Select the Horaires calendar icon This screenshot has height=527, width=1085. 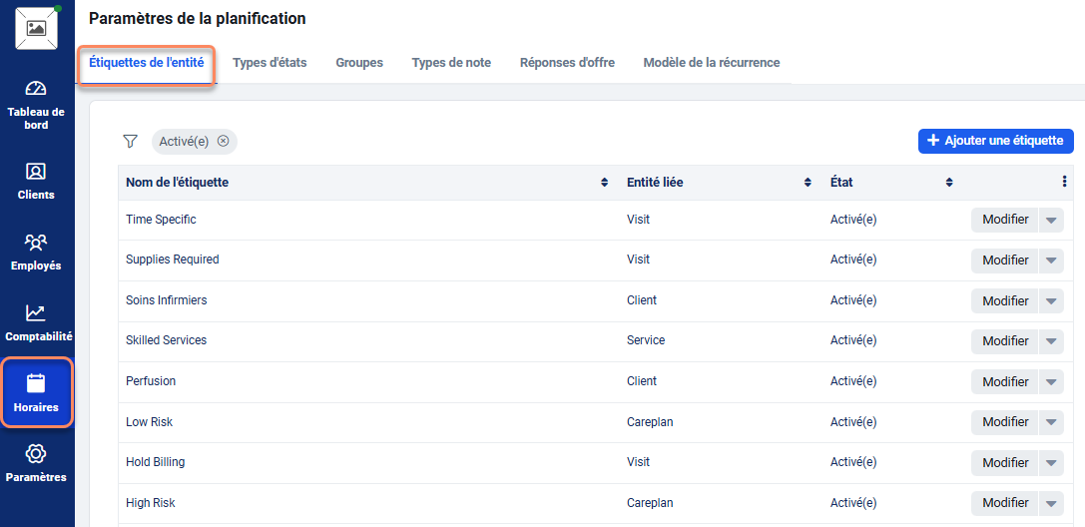pos(36,383)
